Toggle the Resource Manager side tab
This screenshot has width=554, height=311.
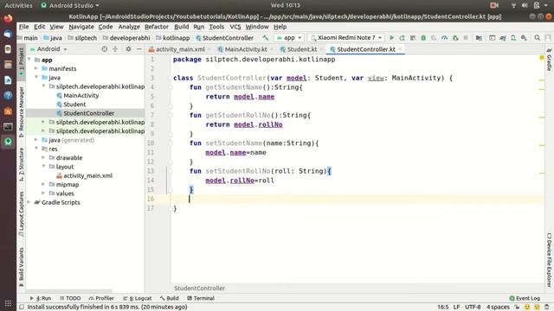click(21, 112)
